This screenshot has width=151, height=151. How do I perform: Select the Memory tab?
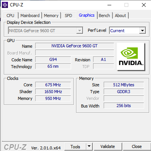tap(51, 16)
